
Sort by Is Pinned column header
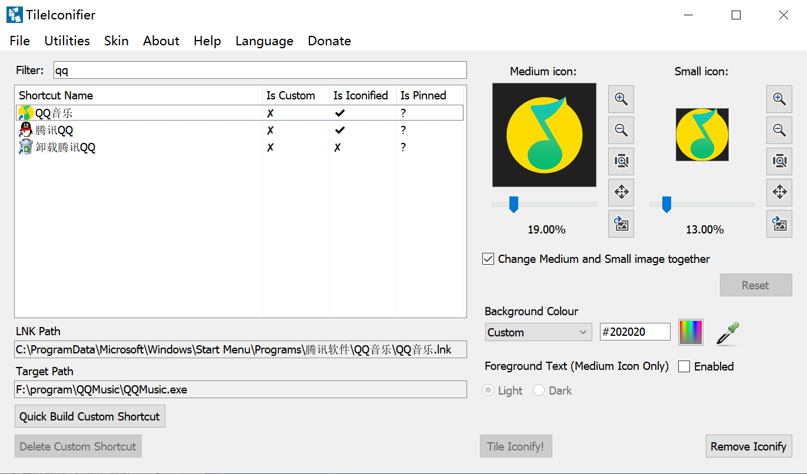[430, 95]
